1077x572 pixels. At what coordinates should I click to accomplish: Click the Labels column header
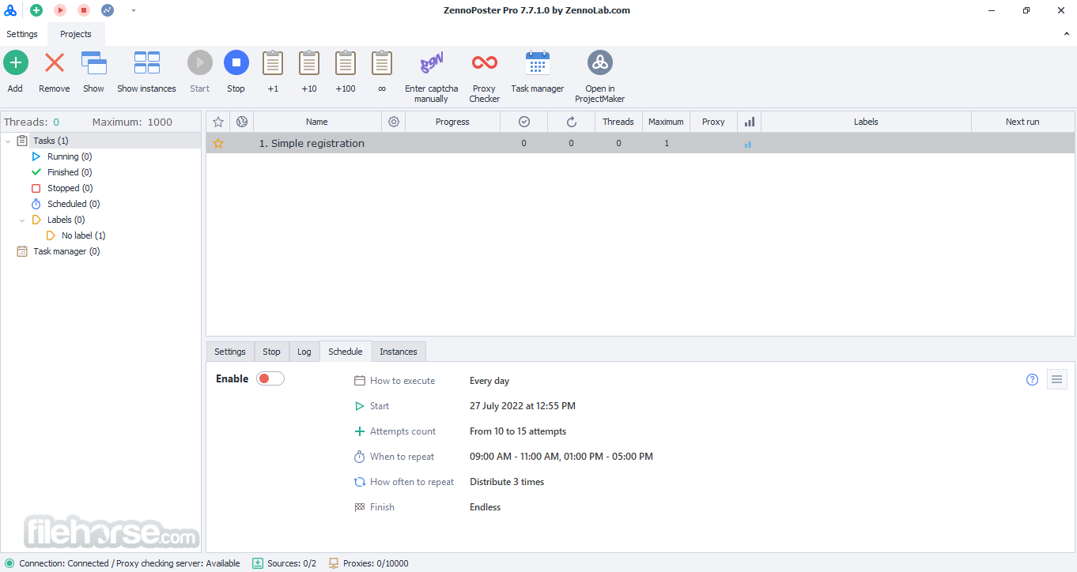pyautogui.click(x=866, y=122)
